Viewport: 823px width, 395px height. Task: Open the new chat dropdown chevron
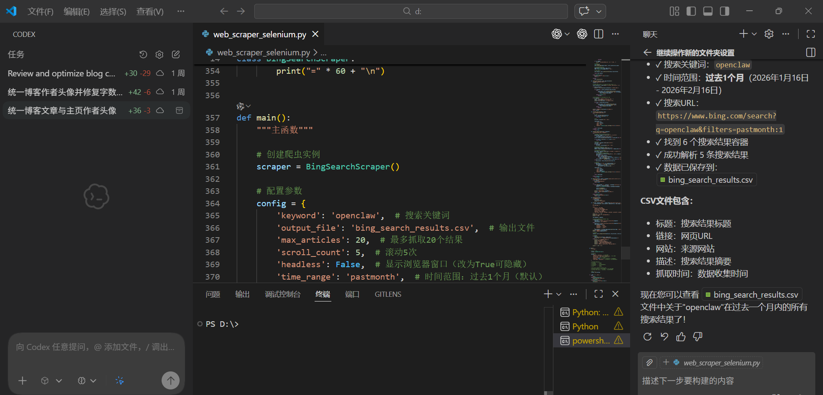(754, 34)
